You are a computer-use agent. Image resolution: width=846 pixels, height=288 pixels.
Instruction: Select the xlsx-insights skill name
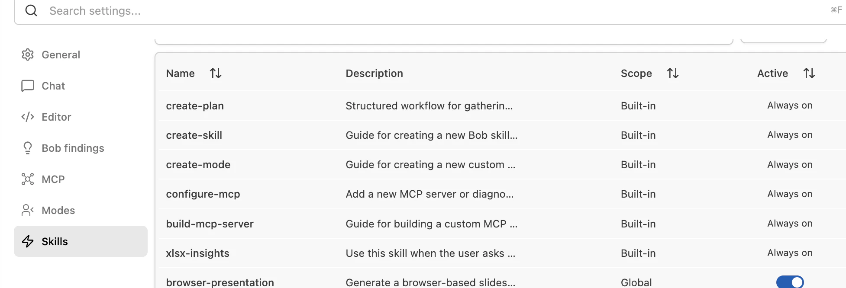coord(198,253)
